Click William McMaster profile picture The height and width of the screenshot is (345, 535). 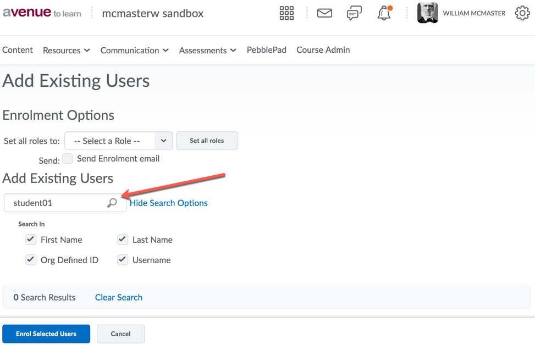point(427,13)
